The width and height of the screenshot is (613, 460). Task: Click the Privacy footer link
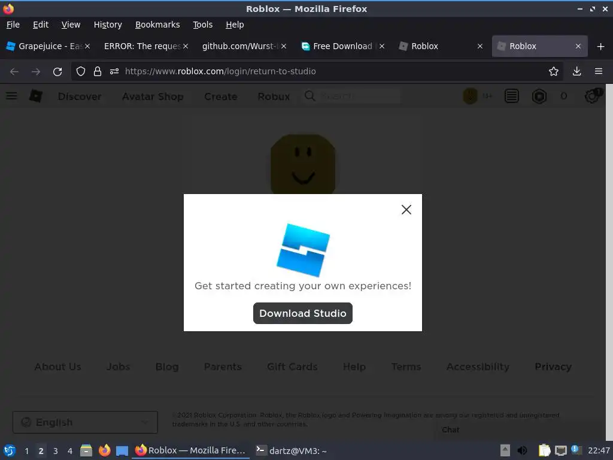553,367
